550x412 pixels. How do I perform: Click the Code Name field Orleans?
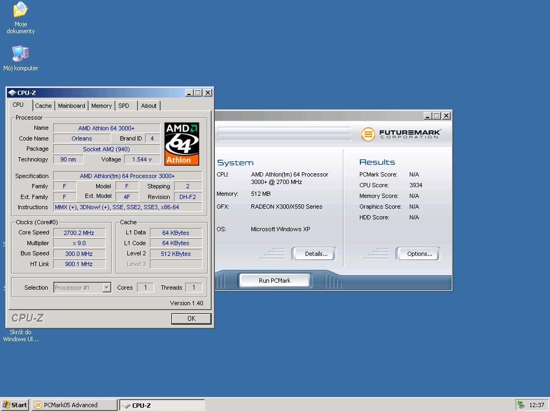(82, 138)
